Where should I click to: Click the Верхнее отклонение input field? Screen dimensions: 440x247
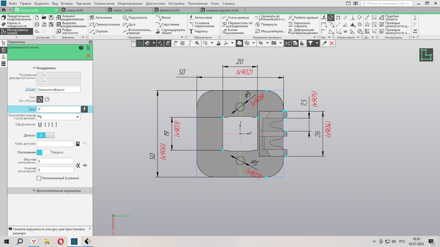(55, 161)
